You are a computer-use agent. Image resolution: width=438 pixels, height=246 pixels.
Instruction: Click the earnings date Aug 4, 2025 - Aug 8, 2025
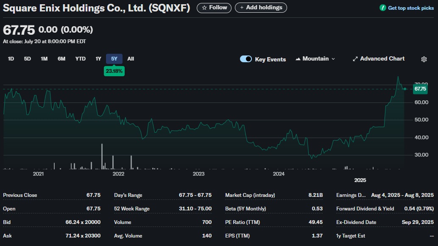tap(402, 195)
